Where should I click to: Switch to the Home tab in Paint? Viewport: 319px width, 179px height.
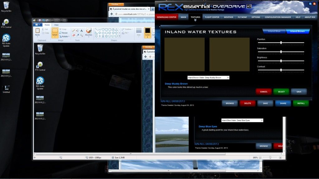(x=47, y=25)
